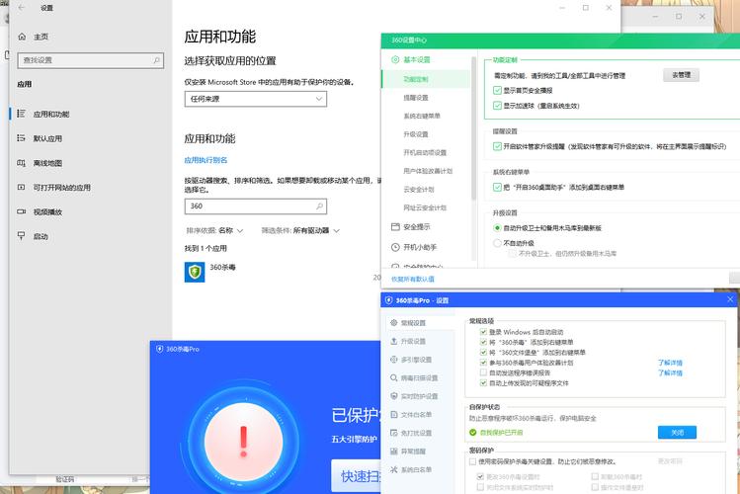The width and height of the screenshot is (740, 494).
Task: Click the app search field containing 360
Action: 255,206
